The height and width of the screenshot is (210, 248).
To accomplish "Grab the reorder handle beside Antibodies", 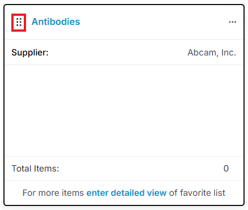I will click(x=19, y=22).
